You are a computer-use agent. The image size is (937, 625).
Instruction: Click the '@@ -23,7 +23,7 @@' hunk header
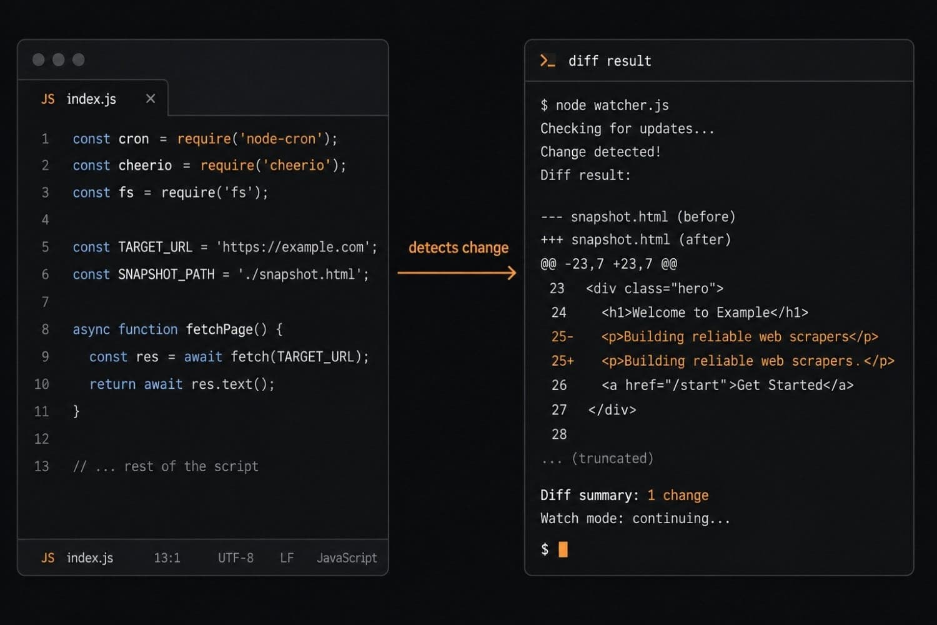(x=608, y=264)
